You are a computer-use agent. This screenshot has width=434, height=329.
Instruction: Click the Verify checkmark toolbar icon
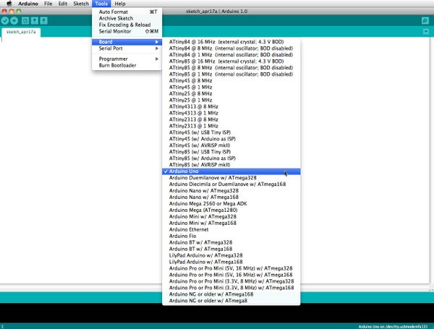[x=5, y=20]
